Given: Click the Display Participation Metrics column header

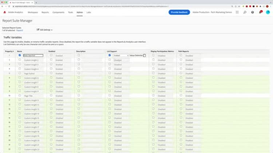Looking at the screenshot, I should 162,51.
